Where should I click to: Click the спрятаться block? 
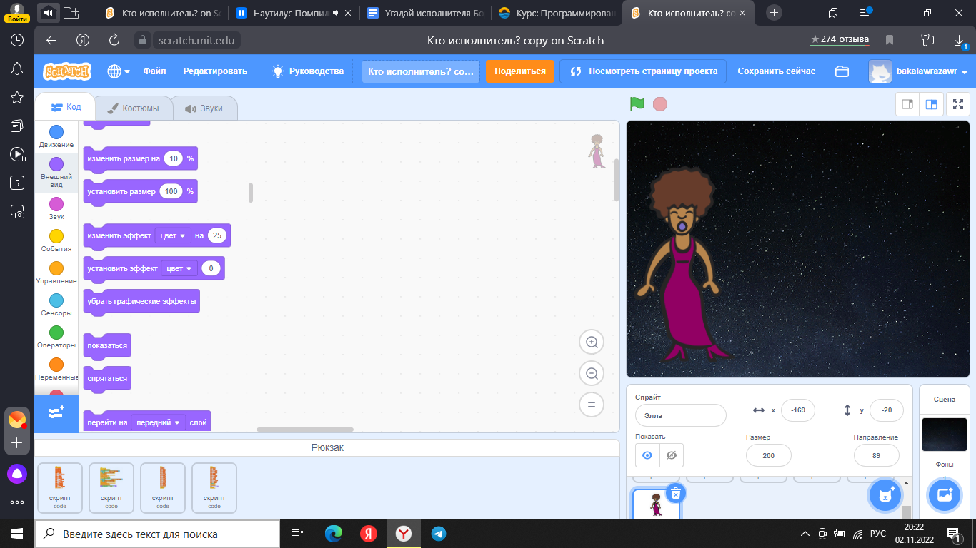tap(107, 378)
